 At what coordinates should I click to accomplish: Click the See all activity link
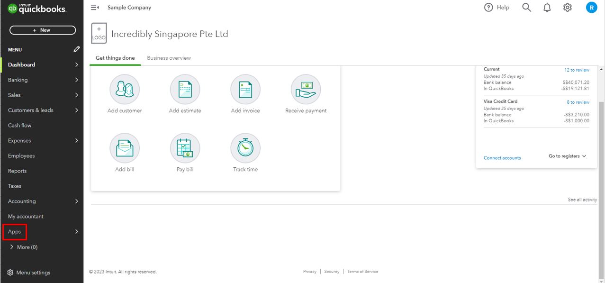pos(582,200)
